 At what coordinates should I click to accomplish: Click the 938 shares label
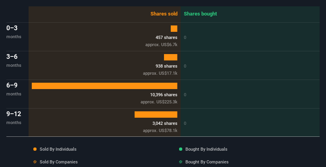pyautogui.click(x=166, y=66)
